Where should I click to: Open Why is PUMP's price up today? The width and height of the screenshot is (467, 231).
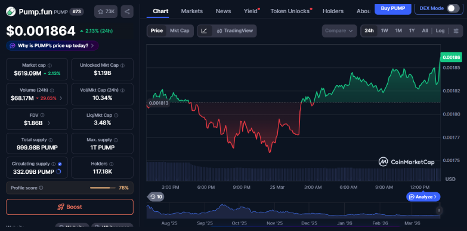coord(52,46)
